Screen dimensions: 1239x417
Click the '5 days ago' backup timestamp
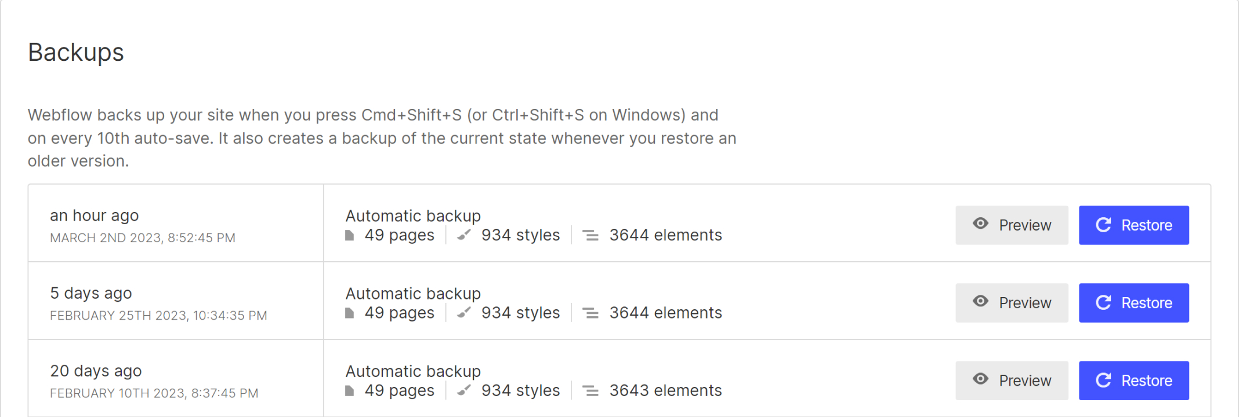(91, 293)
